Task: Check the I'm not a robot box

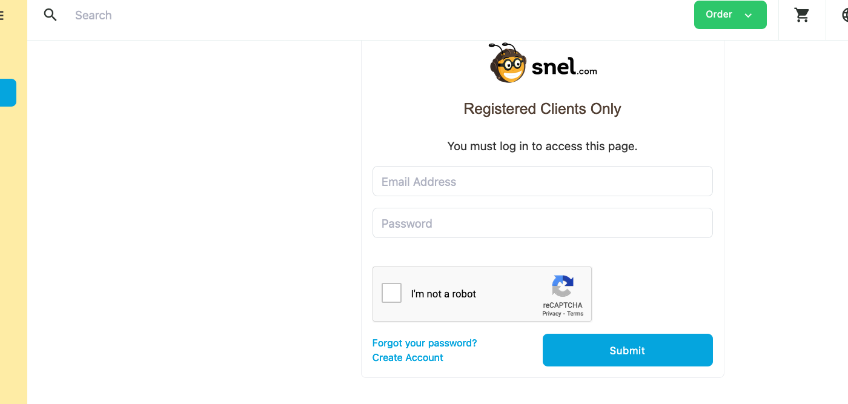Action: 392,293
